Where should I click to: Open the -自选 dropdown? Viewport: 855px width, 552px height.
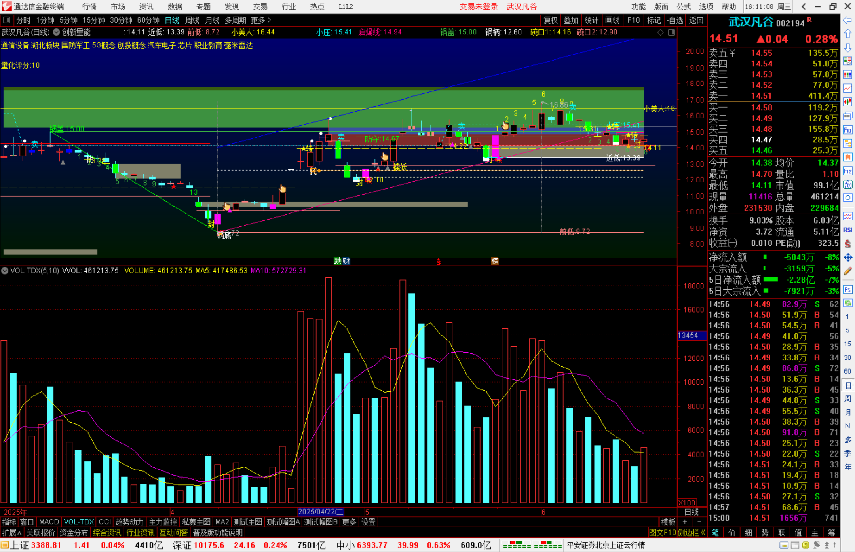click(x=674, y=20)
